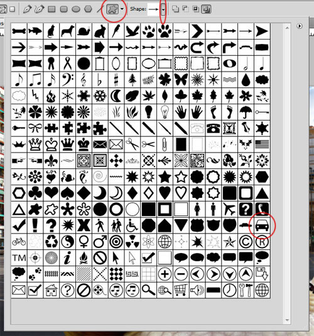Pick the American flag shape
The height and width of the screenshot is (336, 314).
point(262,144)
